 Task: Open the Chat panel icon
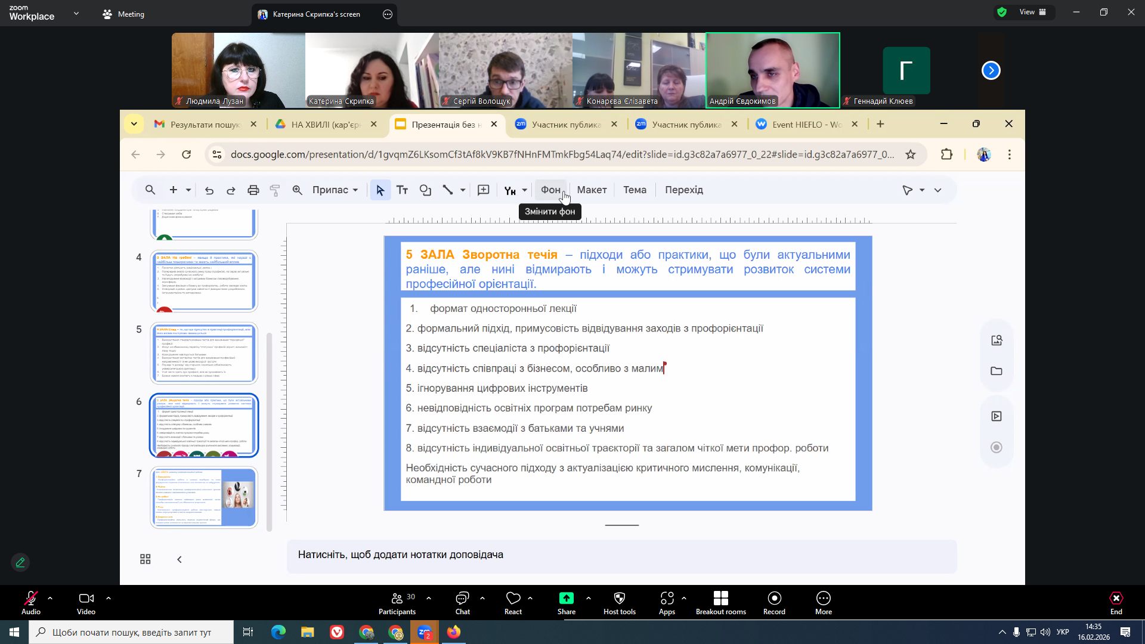click(462, 598)
